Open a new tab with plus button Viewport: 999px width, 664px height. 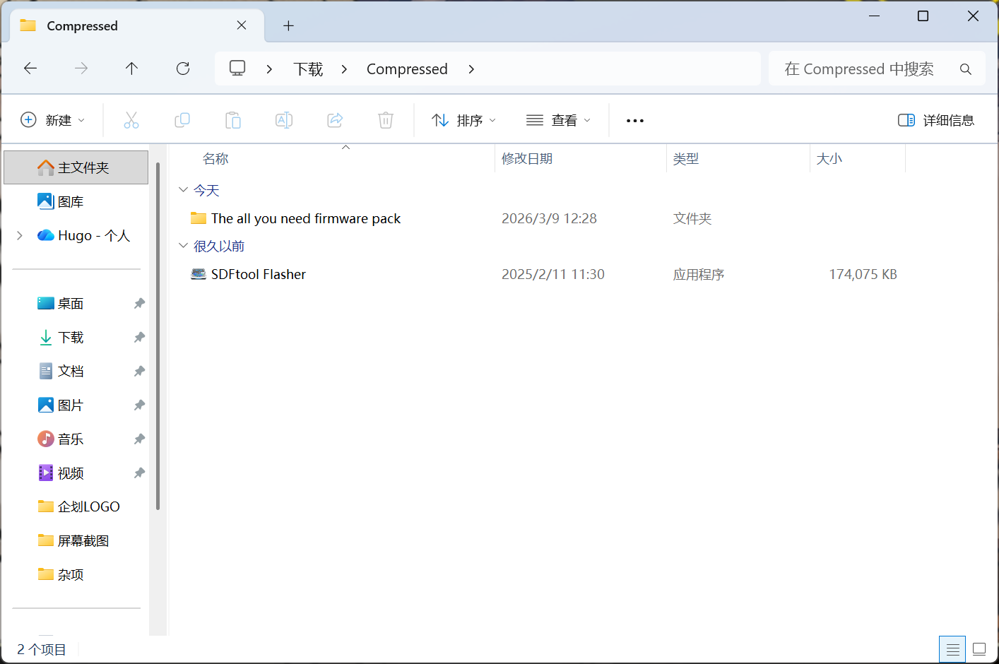click(288, 26)
